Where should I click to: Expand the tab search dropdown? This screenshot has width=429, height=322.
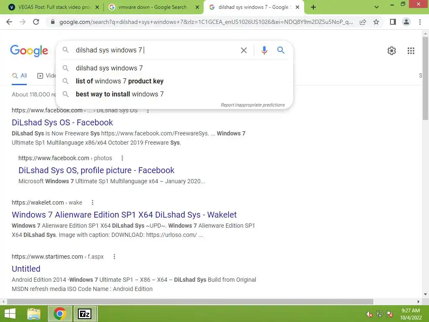pyautogui.click(x=377, y=7)
